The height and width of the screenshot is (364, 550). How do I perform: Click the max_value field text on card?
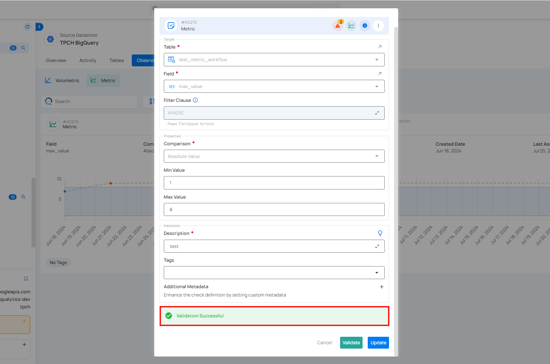coord(58,151)
